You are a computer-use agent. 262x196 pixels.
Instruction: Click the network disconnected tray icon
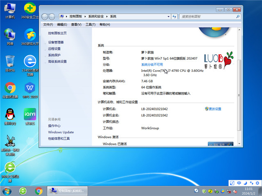(x=229, y=191)
